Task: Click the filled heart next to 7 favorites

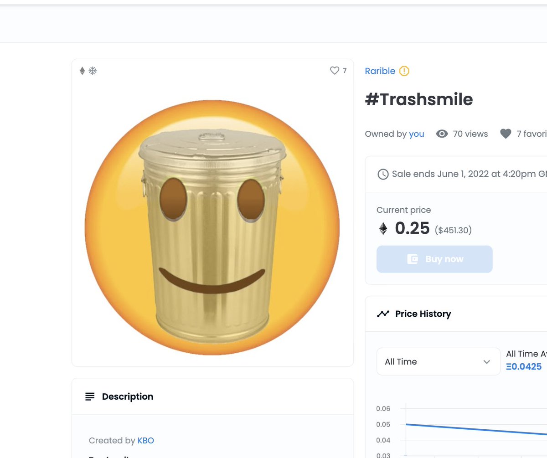Action: (506, 134)
